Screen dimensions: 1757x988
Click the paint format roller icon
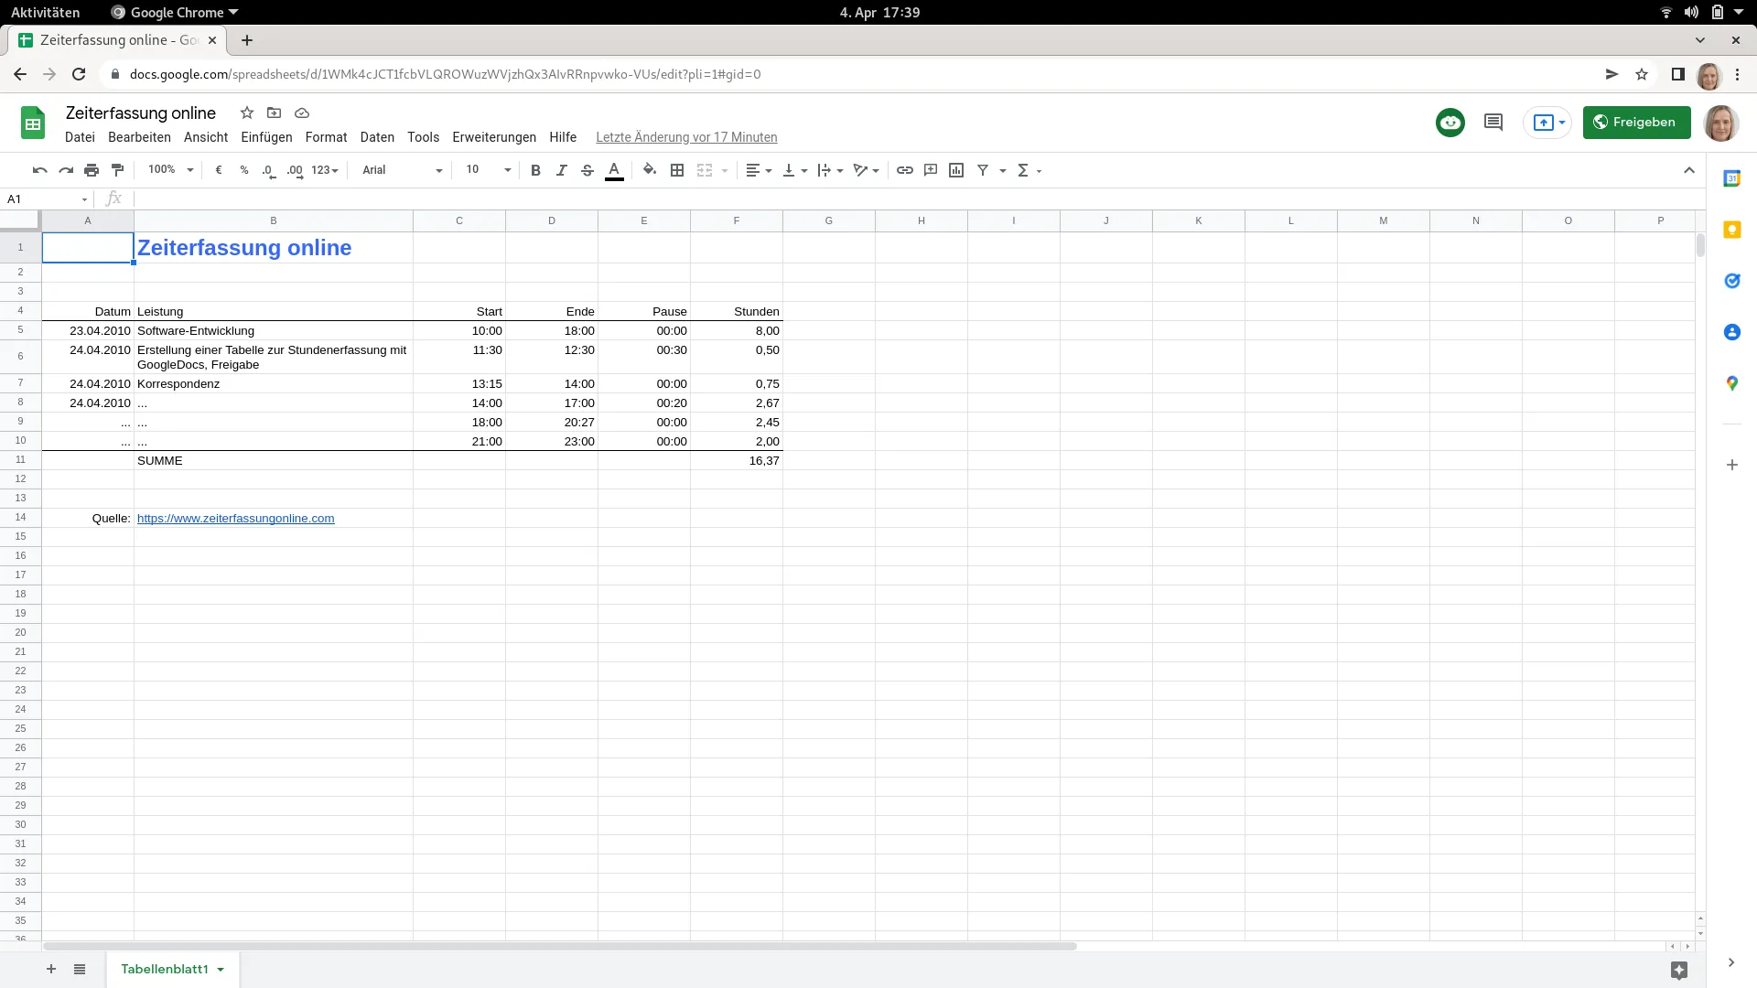point(117,170)
